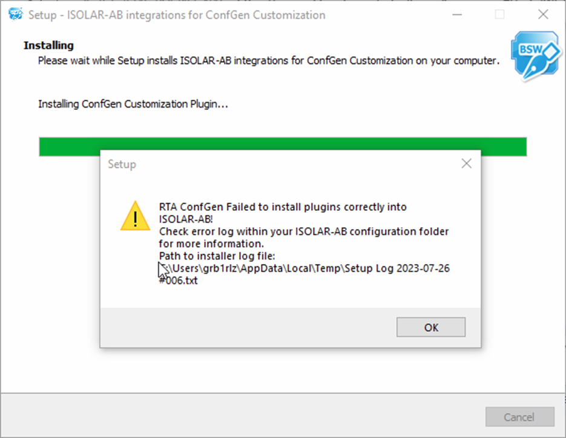The image size is (566, 438).
Task: Minimize the ISOLAR-AB Setup window
Action: [x=457, y=14]
